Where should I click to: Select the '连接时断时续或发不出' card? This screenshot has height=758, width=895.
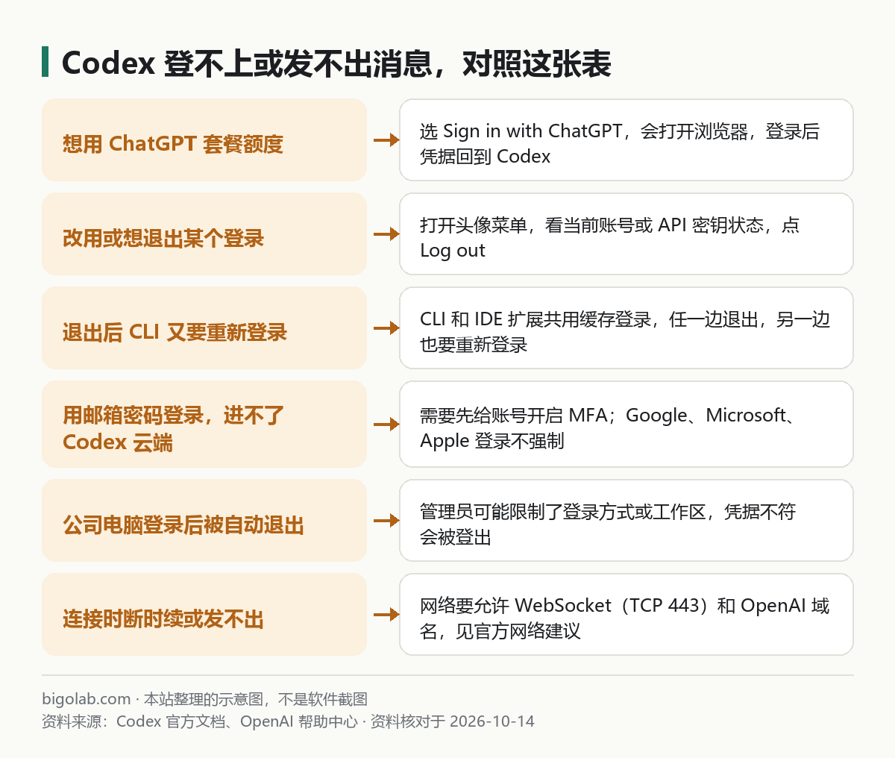(204, 614)
